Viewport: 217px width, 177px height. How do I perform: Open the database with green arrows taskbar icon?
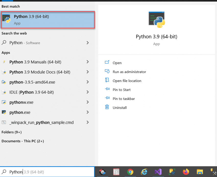pyautogui.click(x=172, y=172)
